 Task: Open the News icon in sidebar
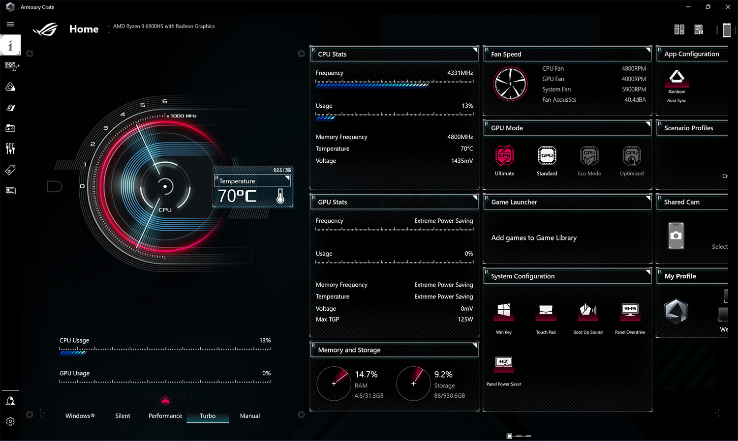(x=10, y=190)
